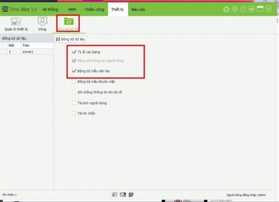Open the help question mark icon
279x202 pixels.
tap(243, 9)
